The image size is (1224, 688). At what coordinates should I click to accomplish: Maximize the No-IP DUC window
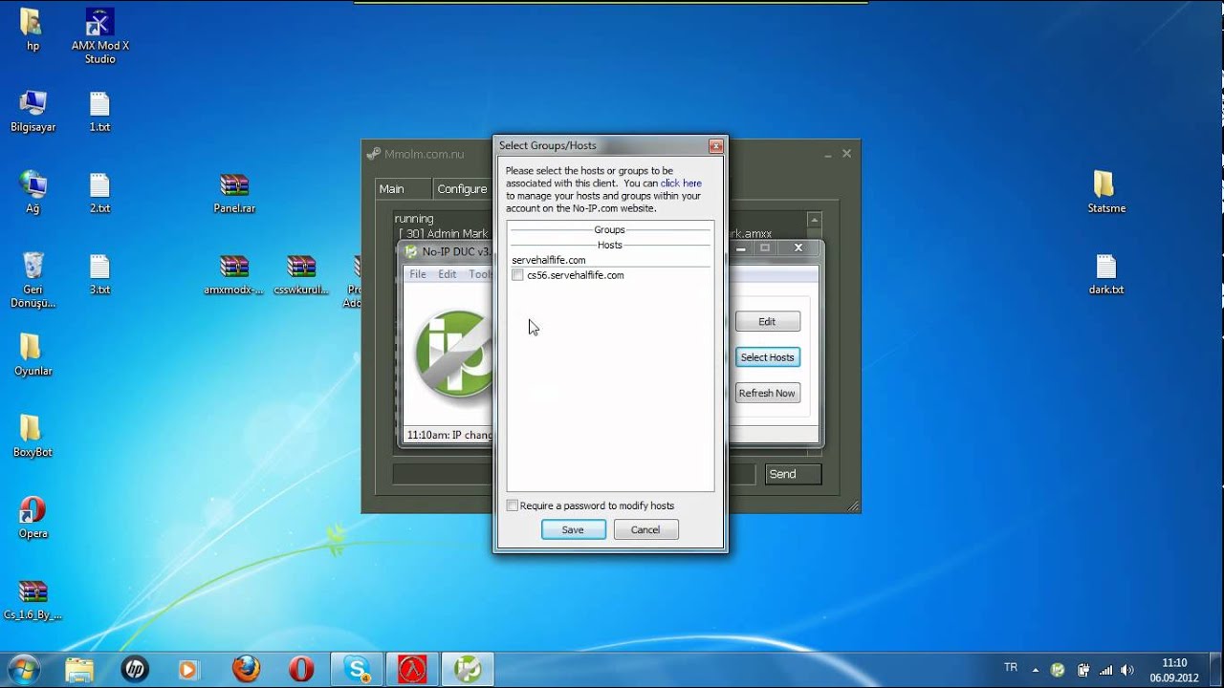click(765, 247)
